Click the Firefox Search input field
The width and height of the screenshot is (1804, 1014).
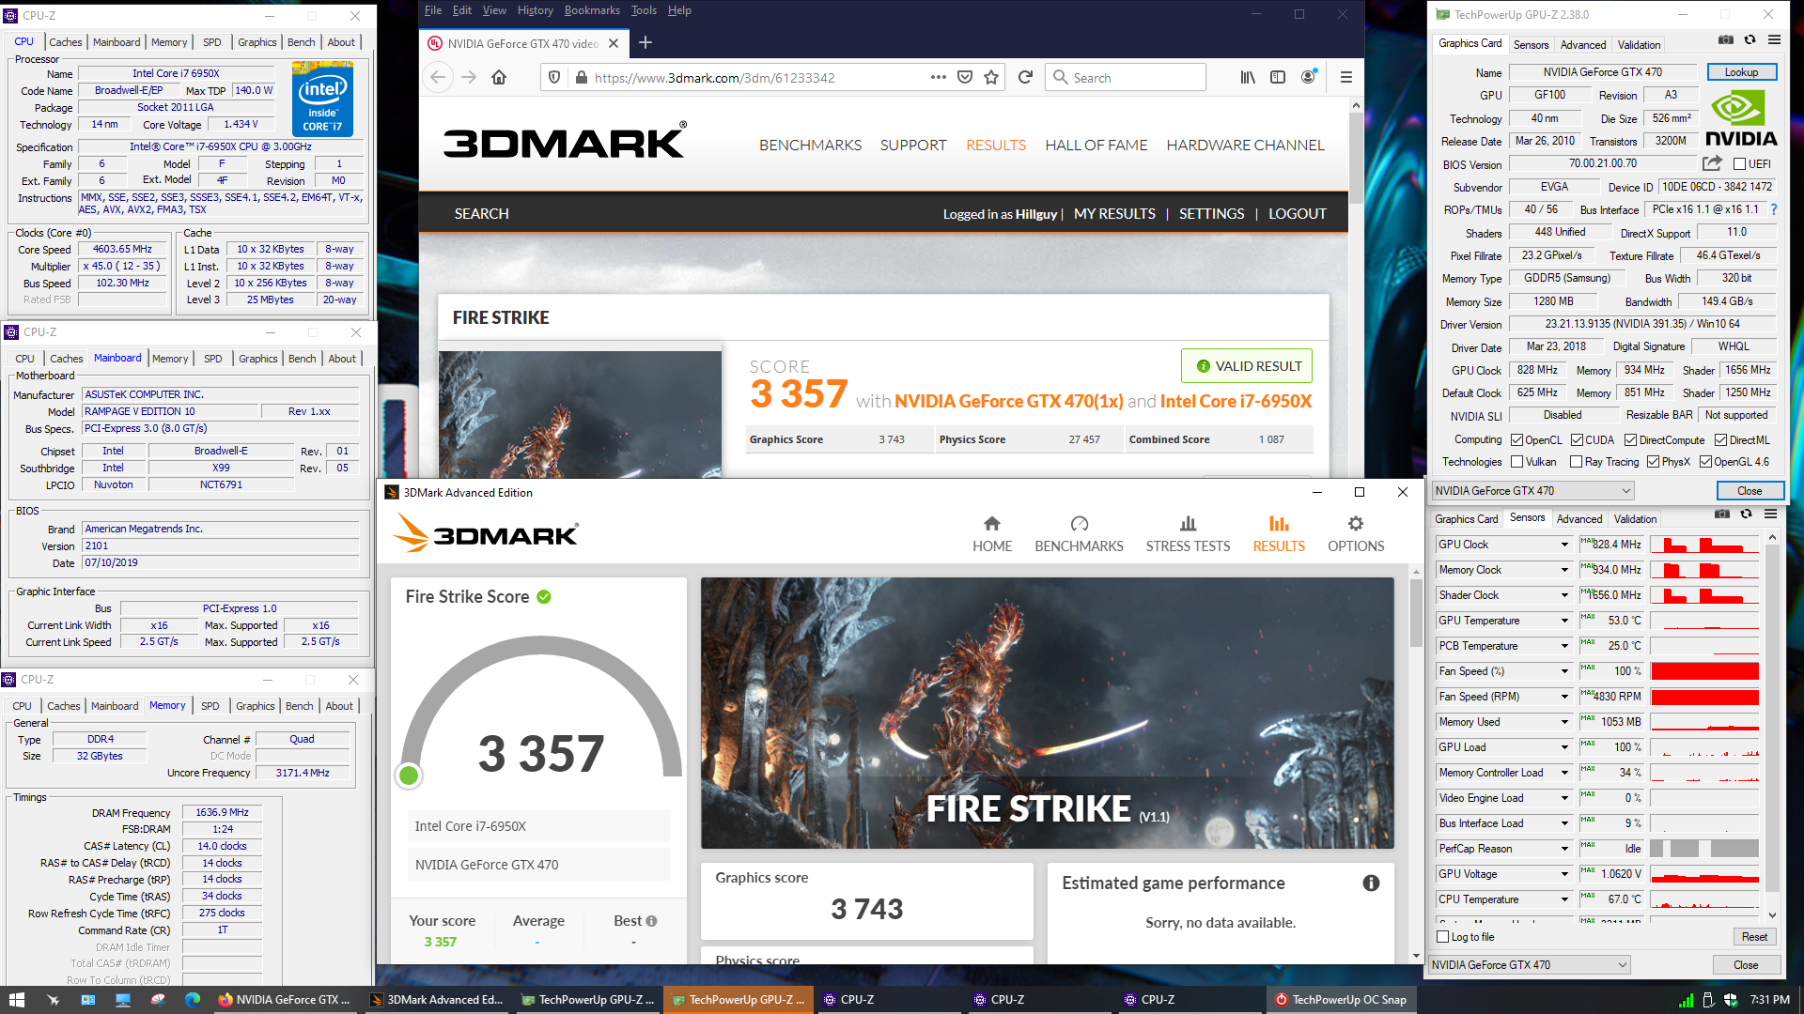point(1126,77)
